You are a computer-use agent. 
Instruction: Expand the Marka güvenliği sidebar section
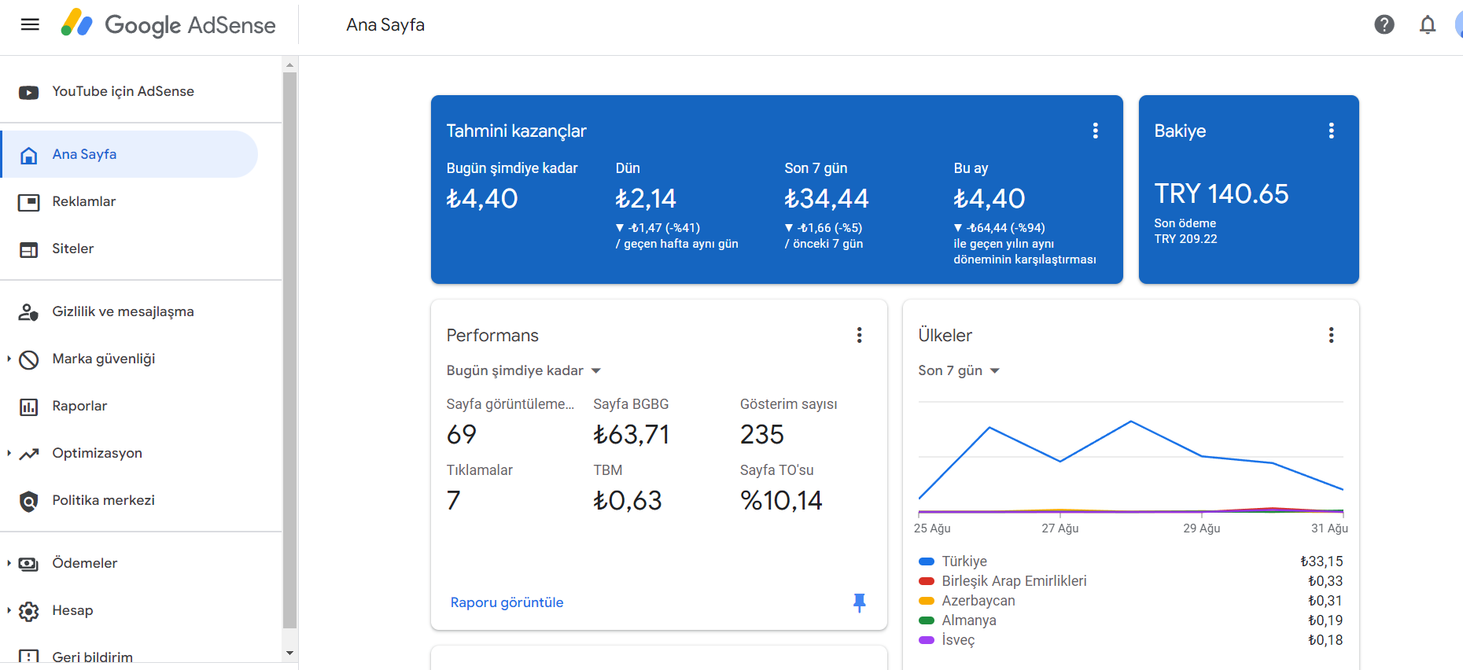coord(9,359)
